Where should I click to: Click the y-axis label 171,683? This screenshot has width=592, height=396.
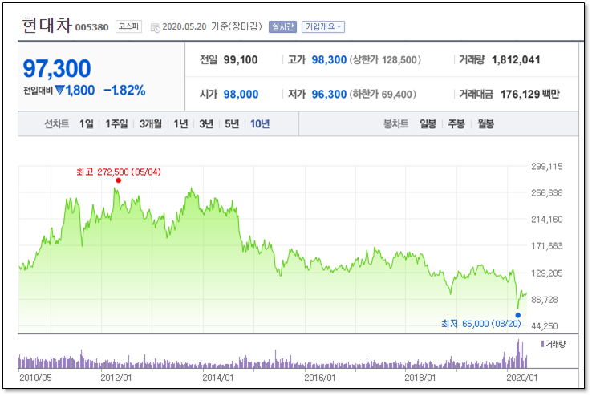(547, 246)
